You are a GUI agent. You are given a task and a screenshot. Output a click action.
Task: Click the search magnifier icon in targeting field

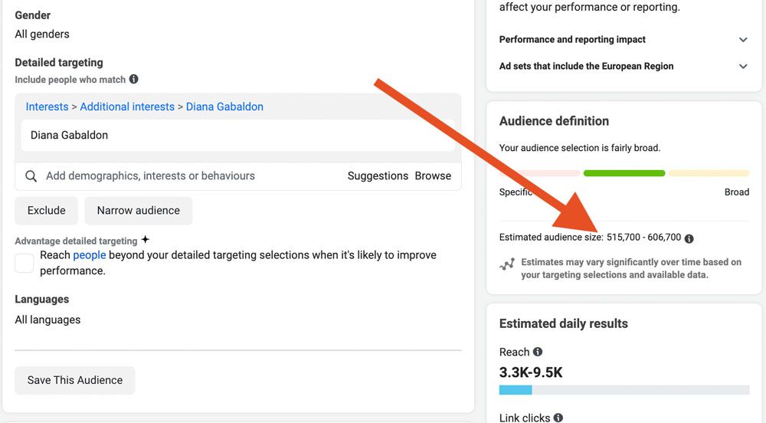click(x=31, y=176)
